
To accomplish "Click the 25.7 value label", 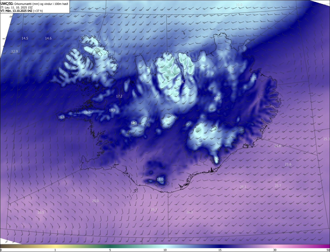I will pyautogui.click(x=278, y=186).
